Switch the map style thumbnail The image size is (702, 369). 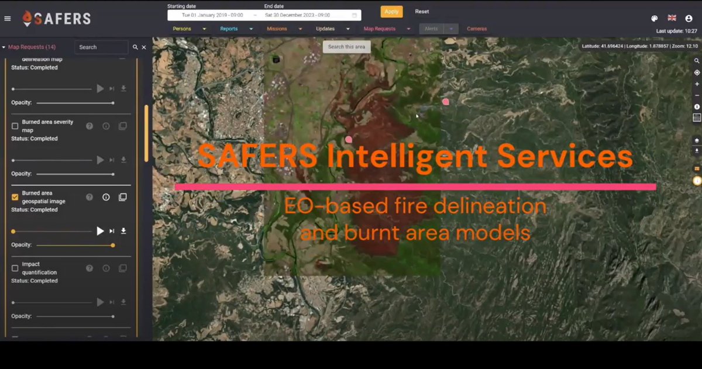click(x=697, y=118)
